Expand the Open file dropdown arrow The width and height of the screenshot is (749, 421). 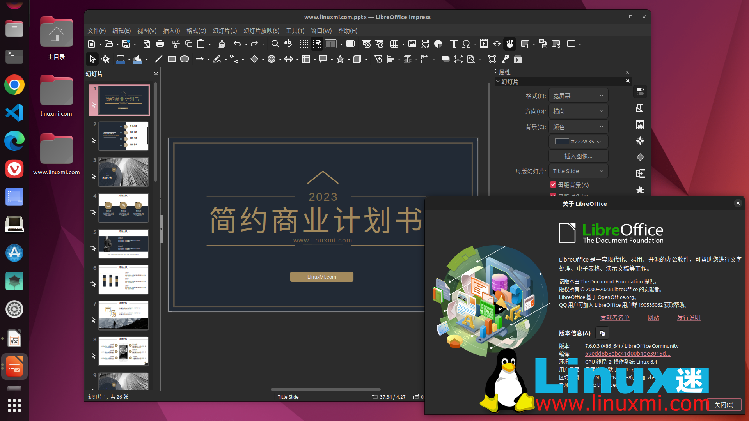tap(117, 44)
